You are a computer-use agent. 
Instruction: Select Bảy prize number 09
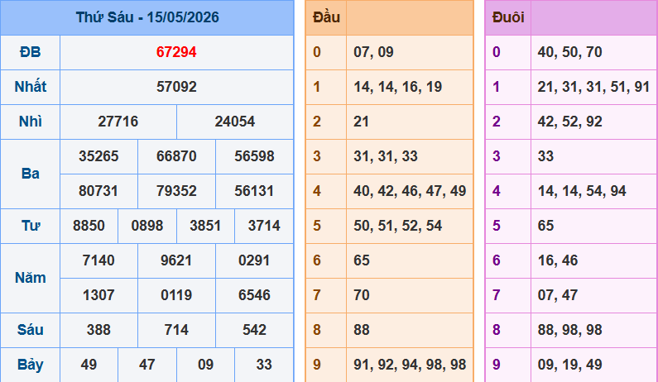point(205,365)
